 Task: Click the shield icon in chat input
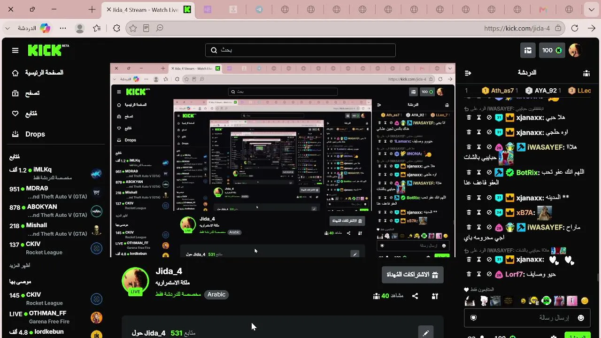point(473,318)
